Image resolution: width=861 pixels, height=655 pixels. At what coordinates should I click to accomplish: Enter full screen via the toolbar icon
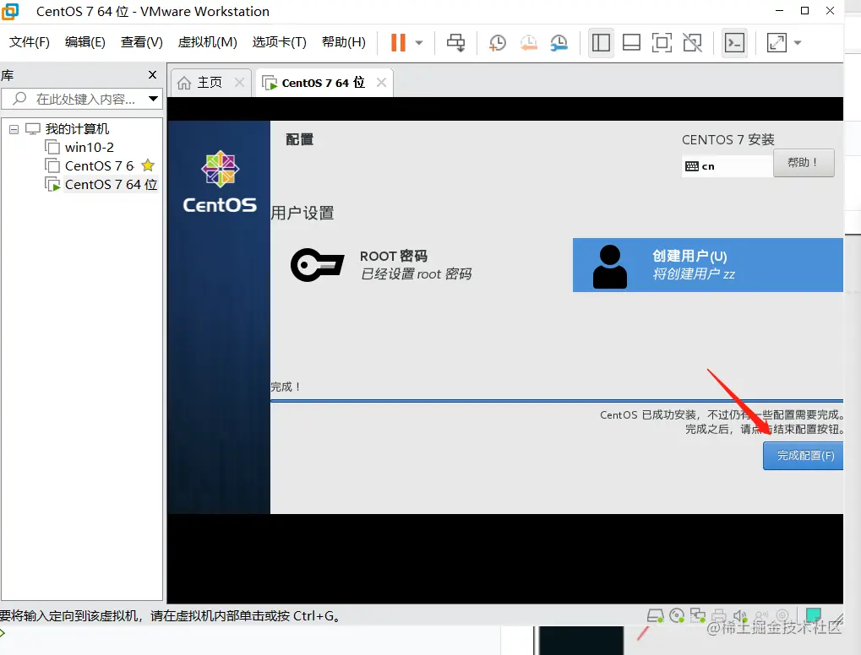[x=662, y=42]
